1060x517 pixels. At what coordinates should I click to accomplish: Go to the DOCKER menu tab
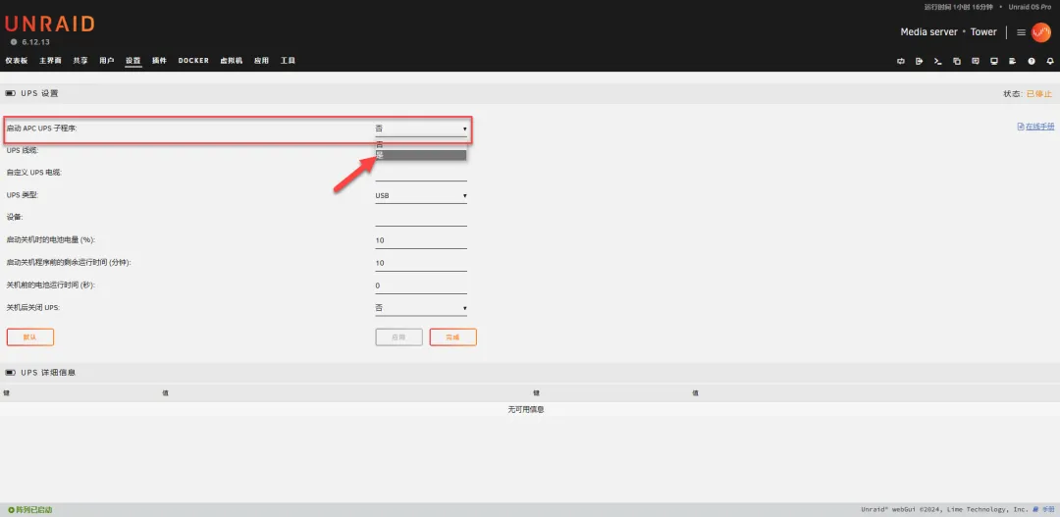(193, 61)
